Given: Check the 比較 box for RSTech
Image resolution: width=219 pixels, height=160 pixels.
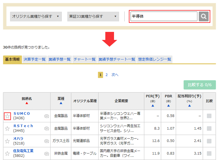Looking at the screenshot, I should [x=209, y=128].
